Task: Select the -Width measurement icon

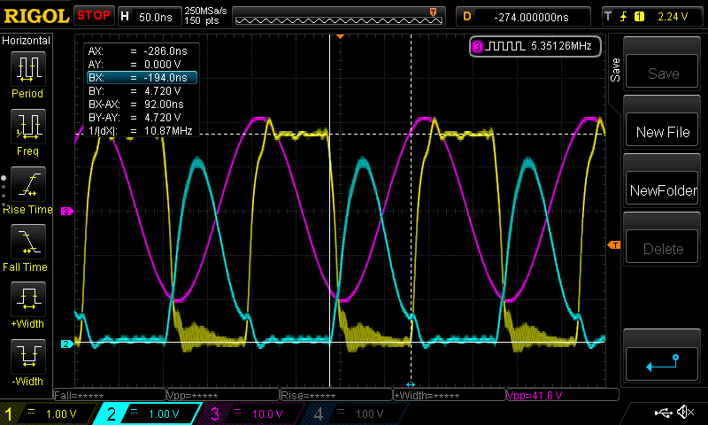Action: click(28, 357)
